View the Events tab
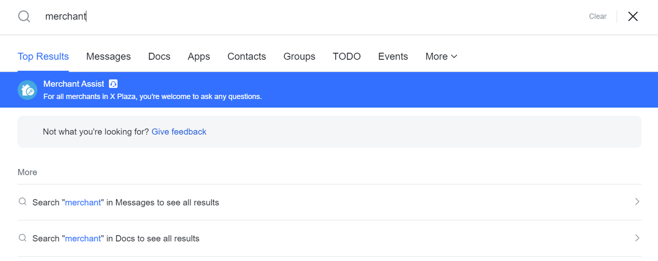This screenshot has width=658, height=261. click(x=393, y=57)
